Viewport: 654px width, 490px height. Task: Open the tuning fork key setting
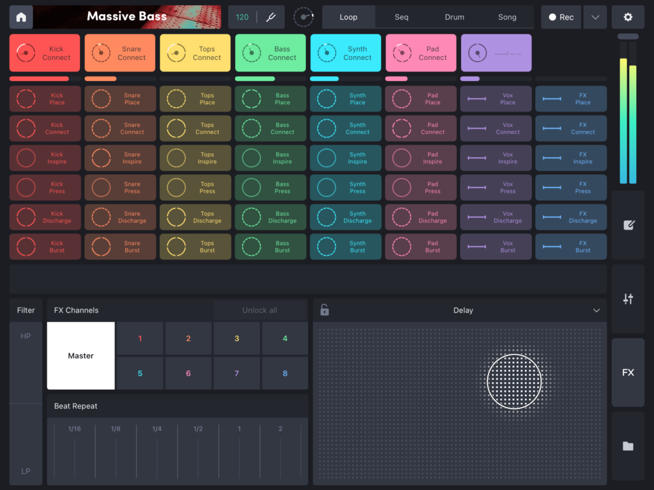(x=271, y=17)
